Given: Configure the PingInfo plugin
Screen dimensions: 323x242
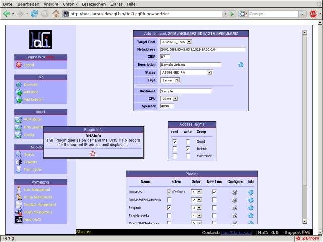Looking at the screenshot, I should [234, 208].
